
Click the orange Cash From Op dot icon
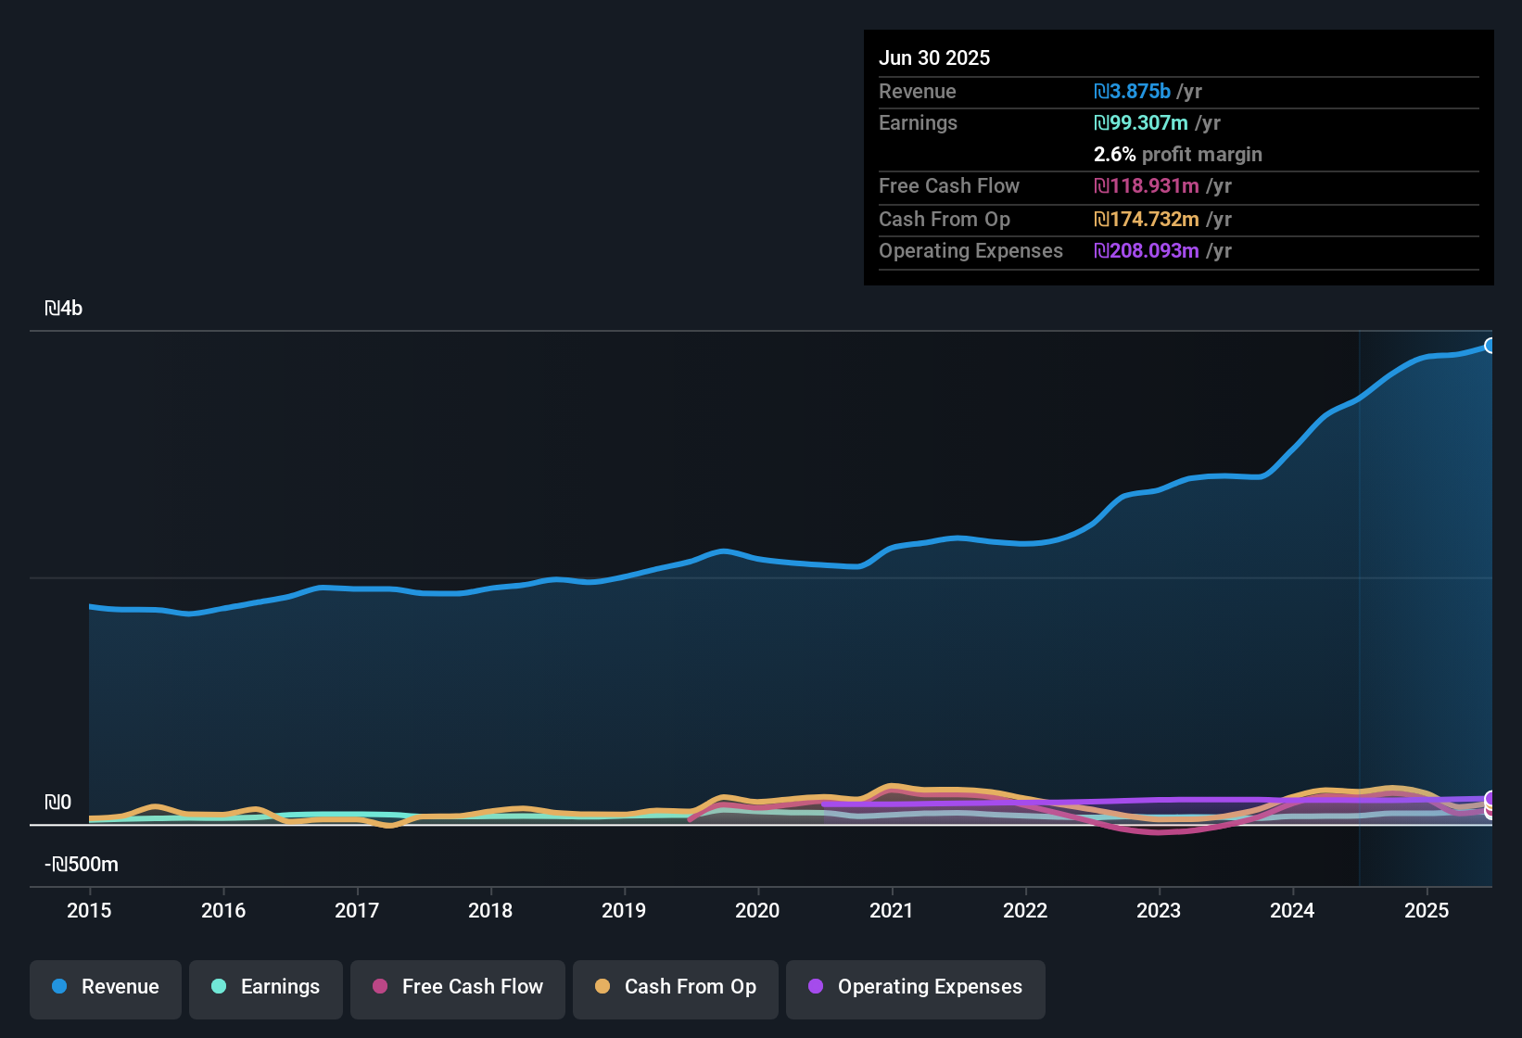[x=602, y=987]
